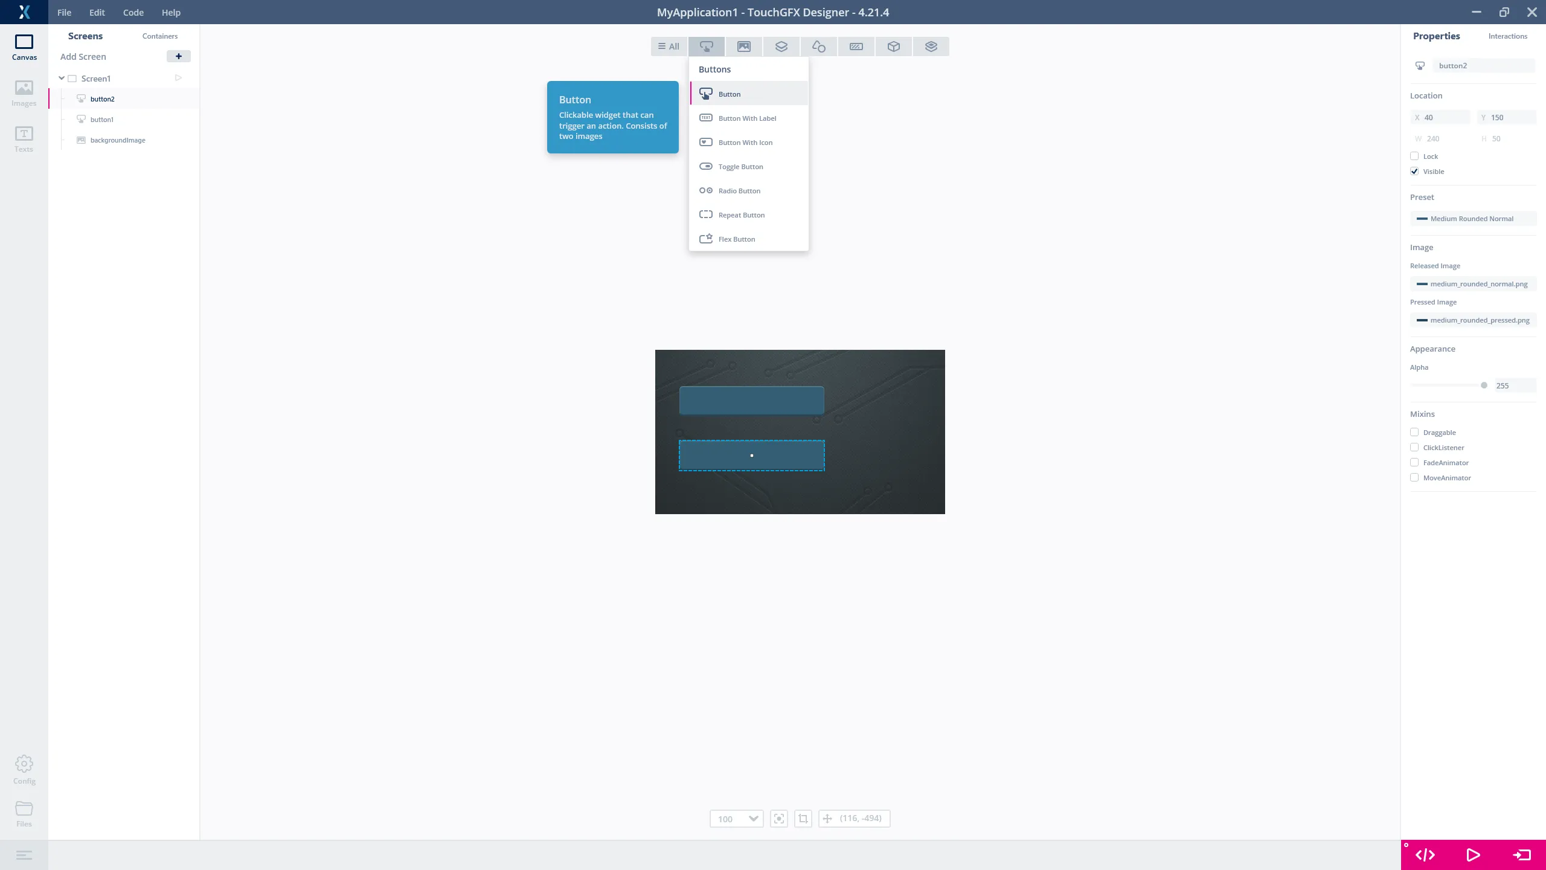Open the Texts sidebar view
Image resolution: width=1546 pixels, height=870 pixels.
pos(24,139)
